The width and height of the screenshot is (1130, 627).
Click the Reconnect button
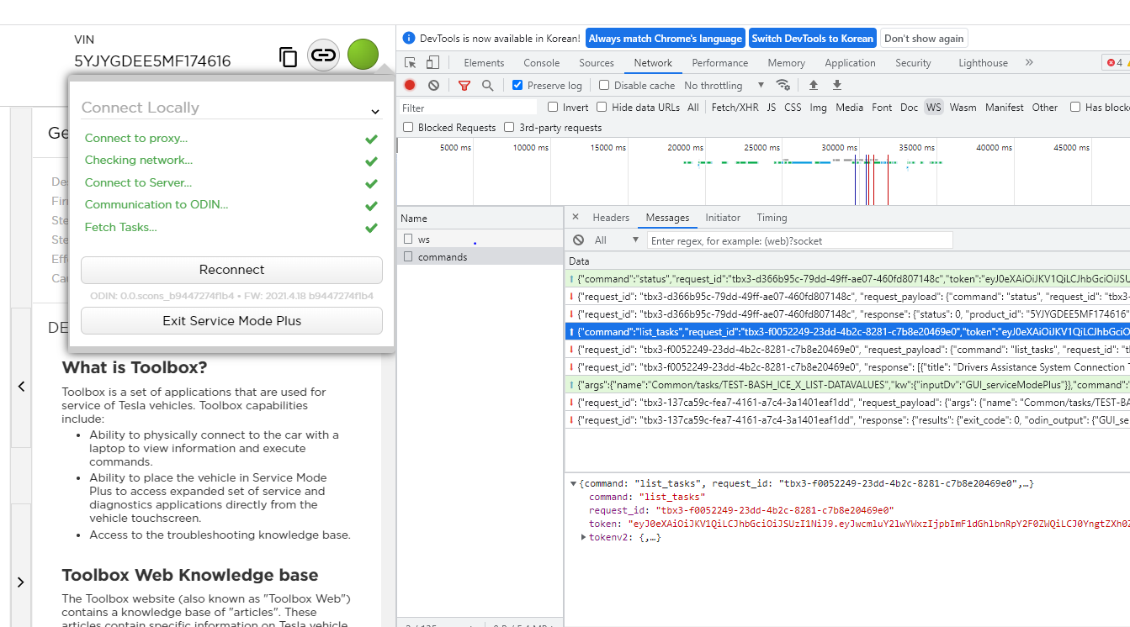point(231,270)
